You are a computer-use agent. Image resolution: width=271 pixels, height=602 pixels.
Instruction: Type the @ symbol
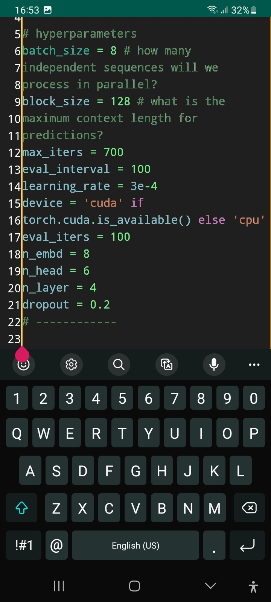coord(56,545)
